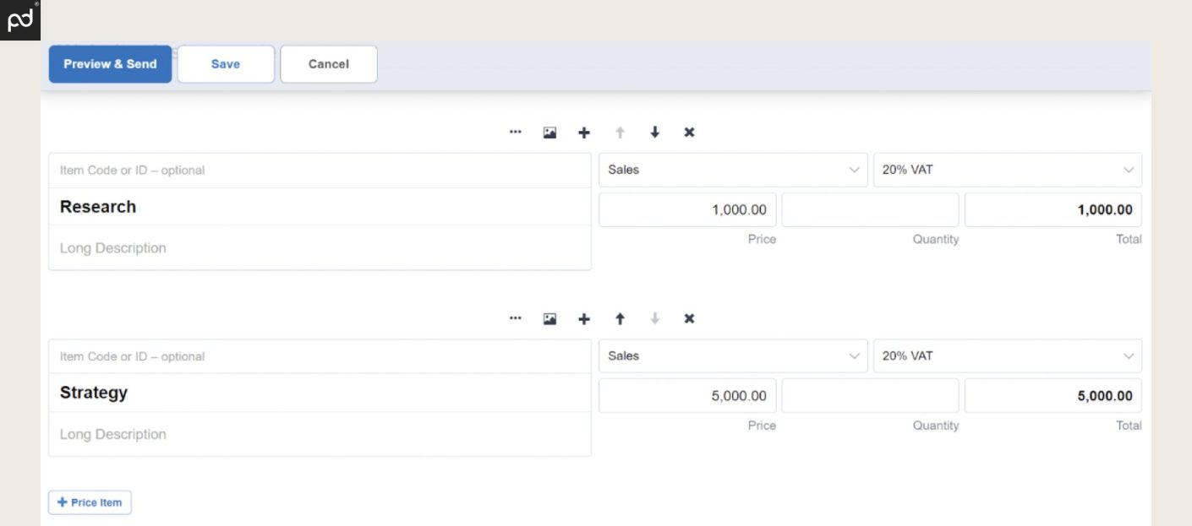Click the Long Description field under Research
Viewport: 1192px width, 526px height.
[254, 247]
